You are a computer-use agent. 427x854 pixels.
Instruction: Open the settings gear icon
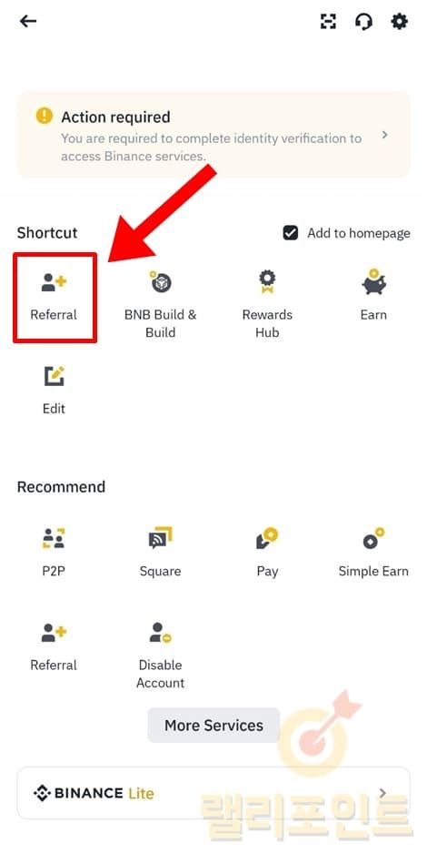[x=400, y=21]
